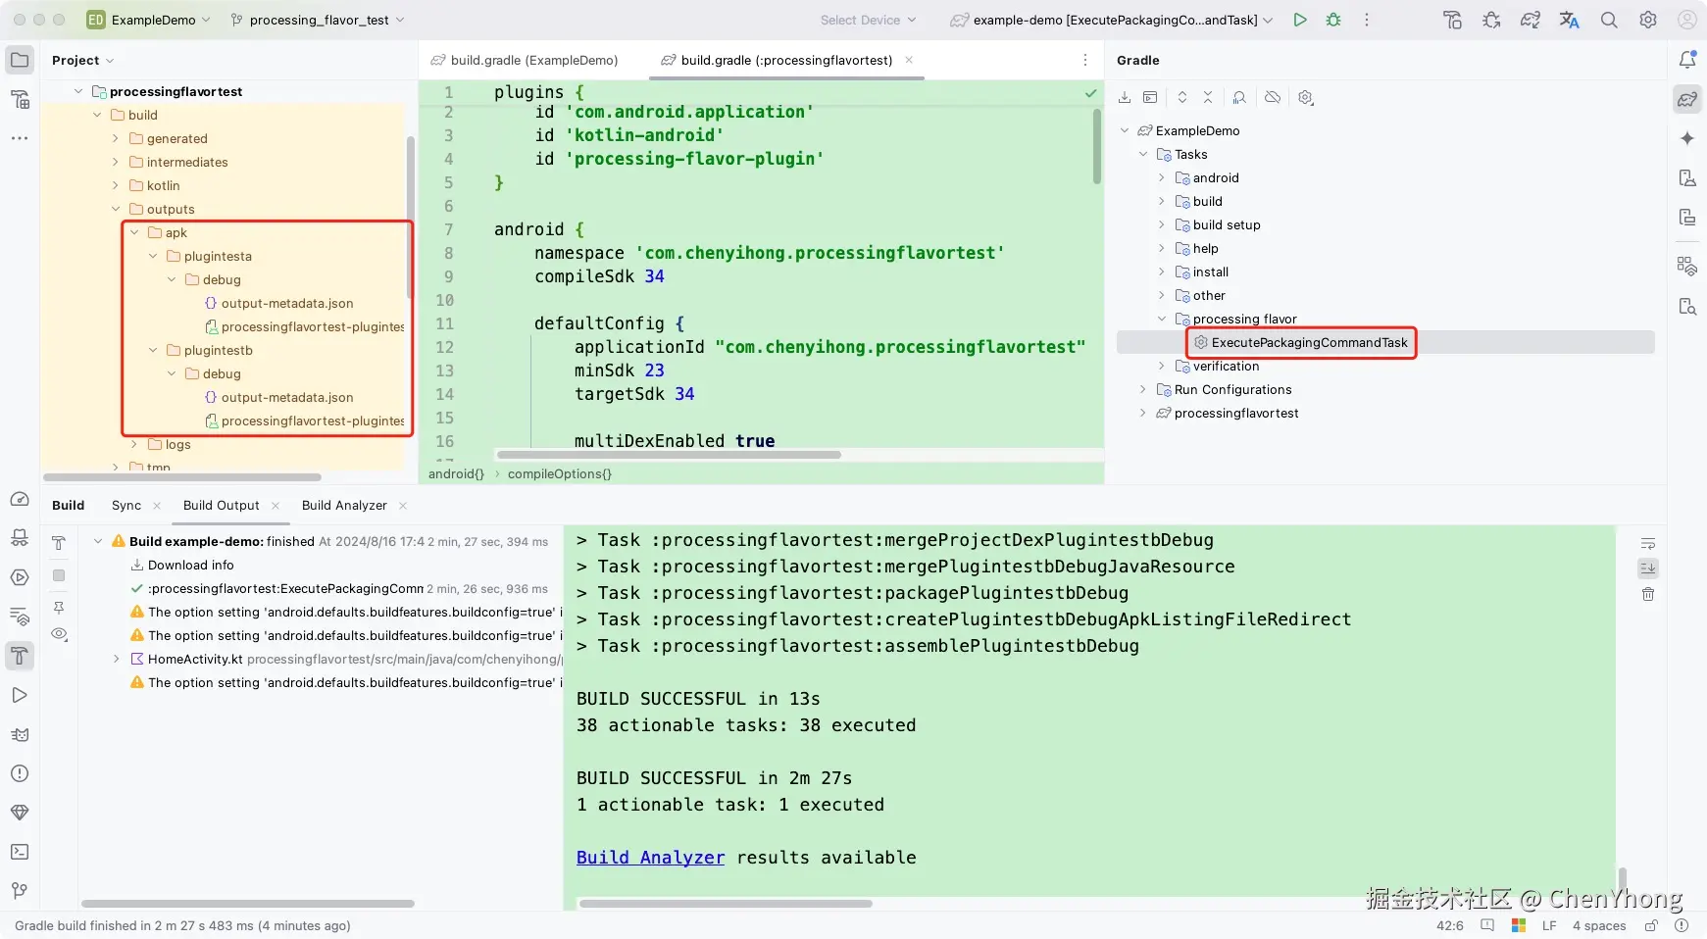
Task: Open Gradle build tool settings gear
Action: point(1306,97)
